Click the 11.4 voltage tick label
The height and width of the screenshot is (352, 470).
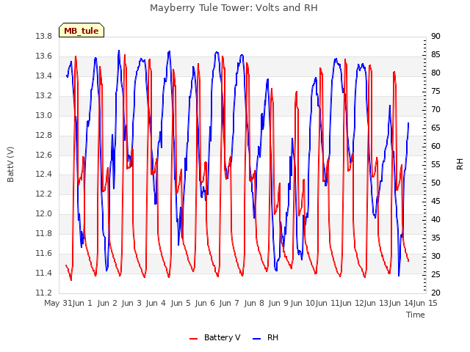44,273
